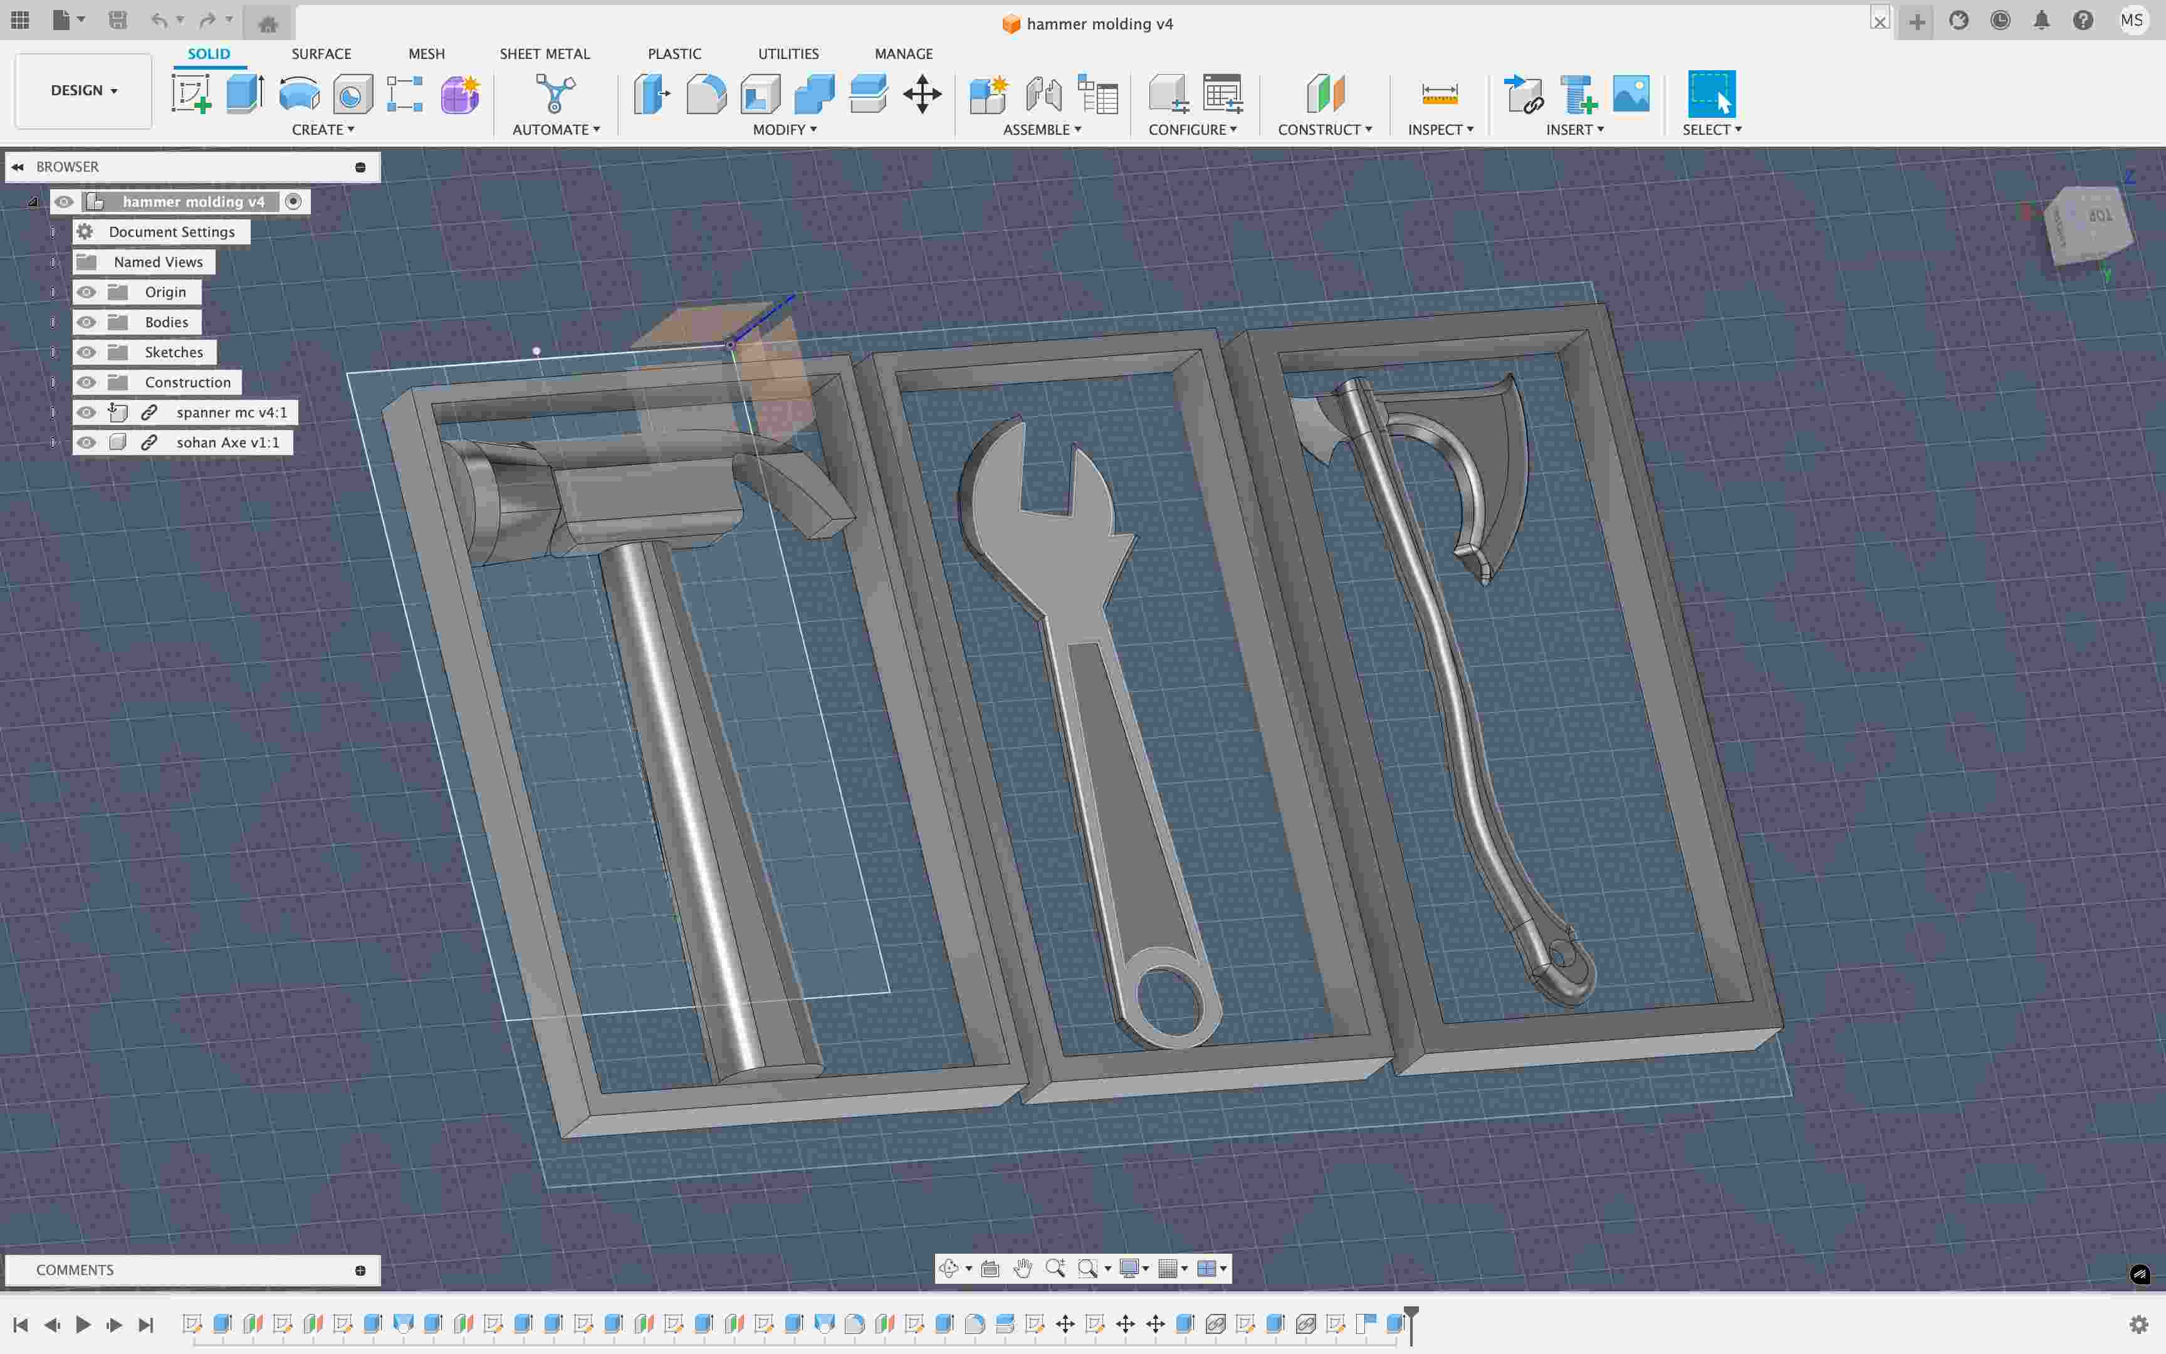
Task: Open the DESIGN workspace dropdown
Action: [84, 90]
